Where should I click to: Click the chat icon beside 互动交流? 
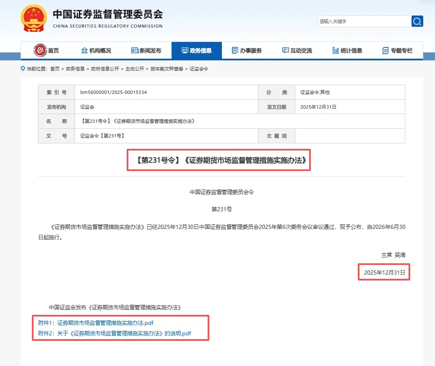[x=286, y=50]
